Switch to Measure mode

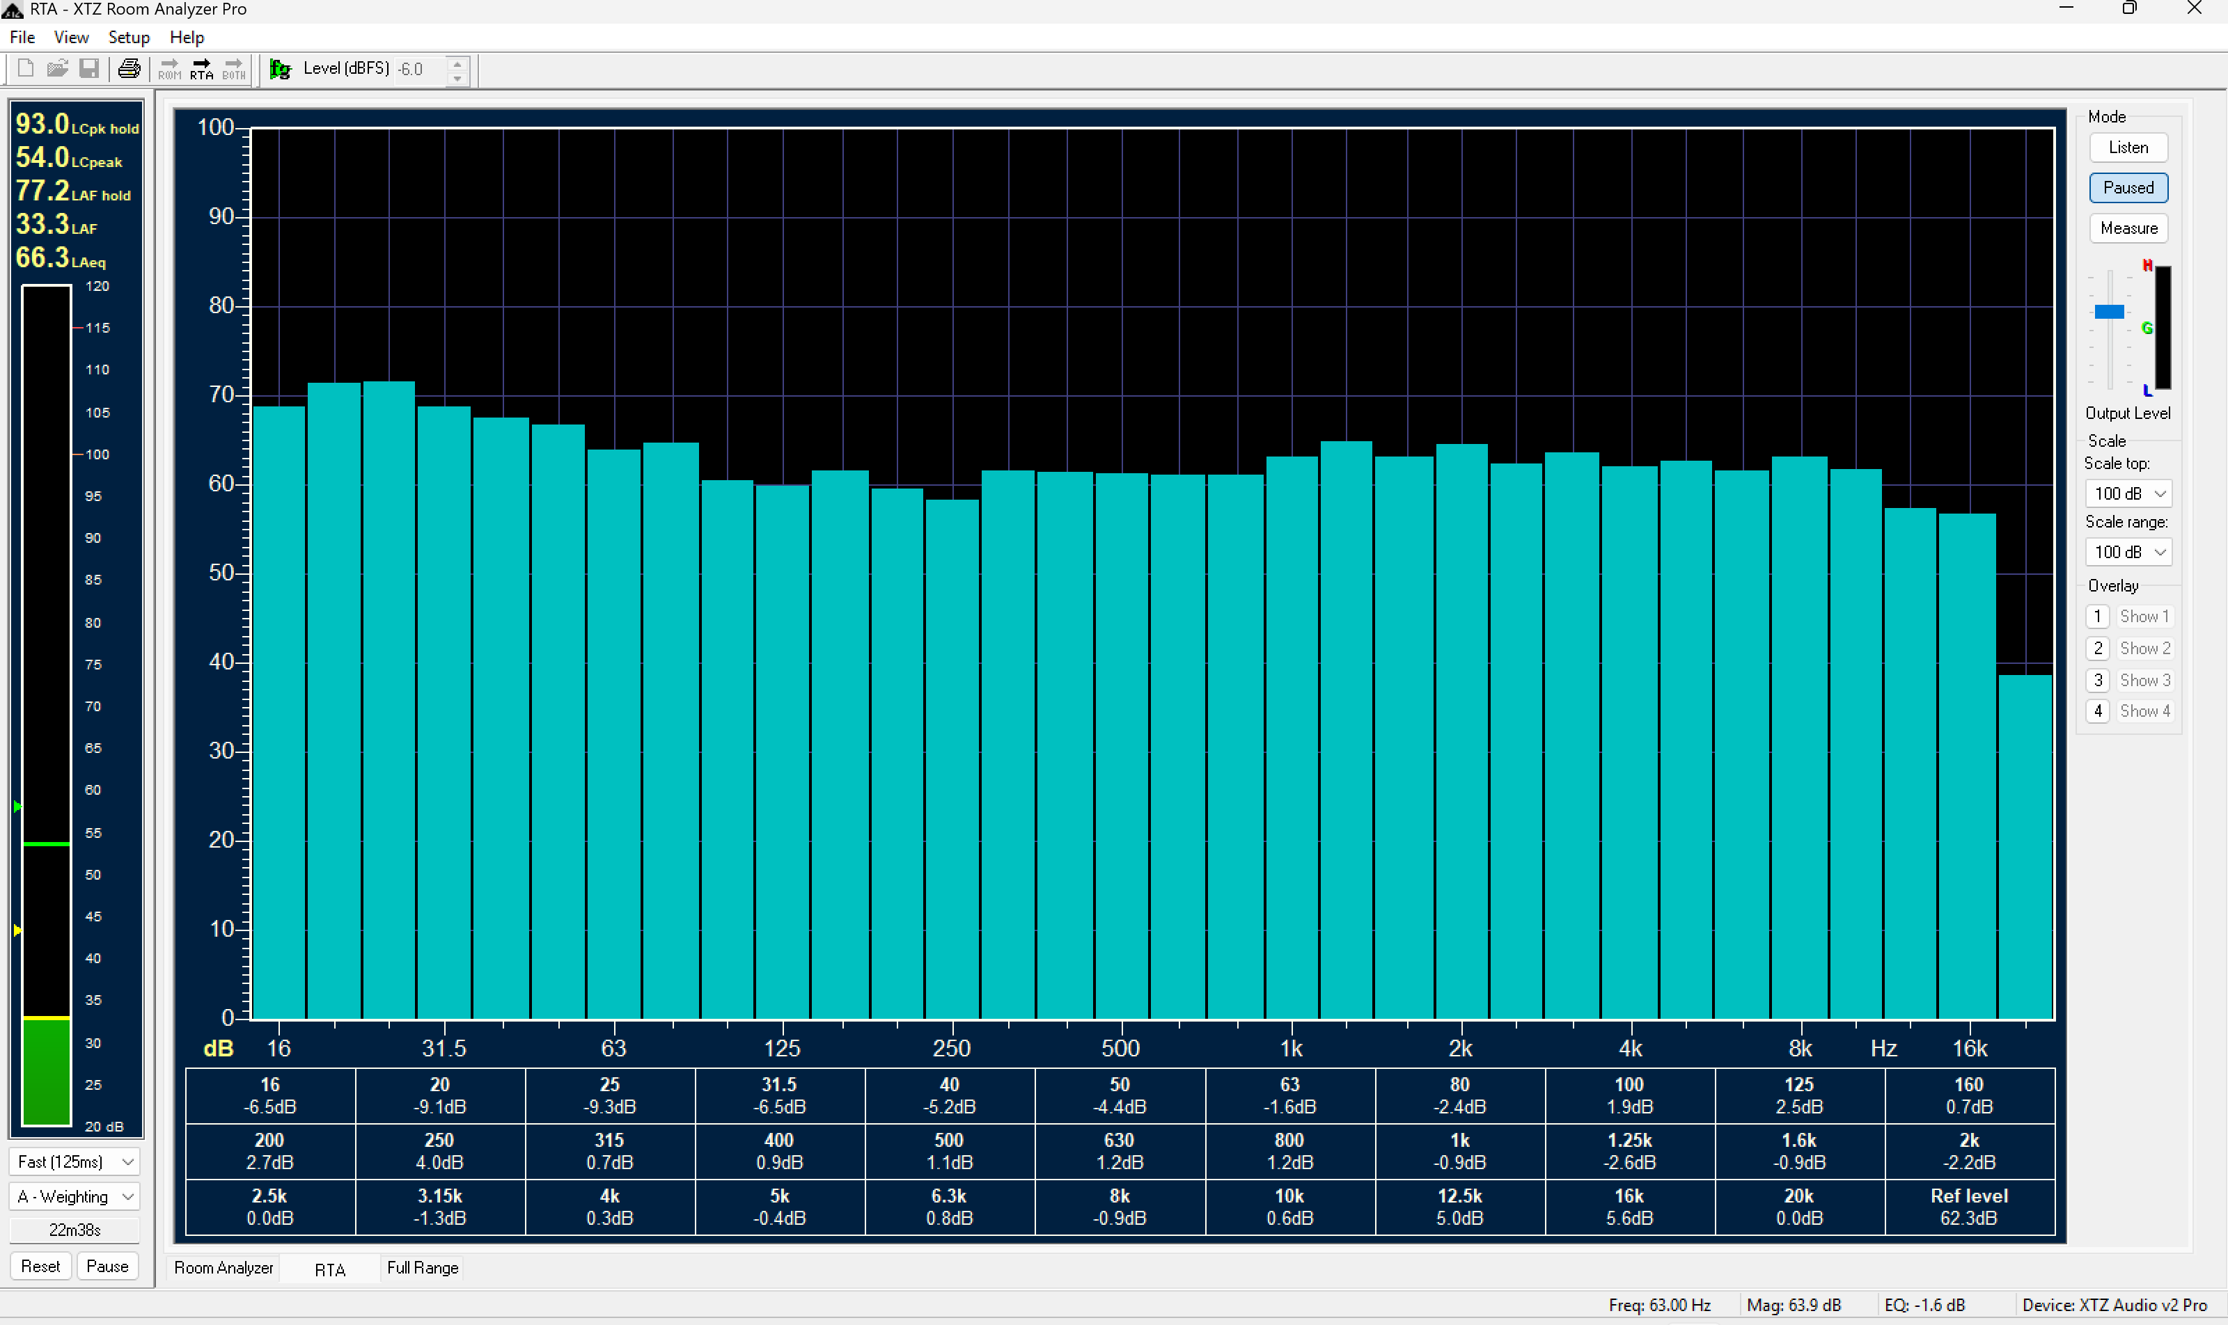pyautogui.click(x=2128, y=228)
